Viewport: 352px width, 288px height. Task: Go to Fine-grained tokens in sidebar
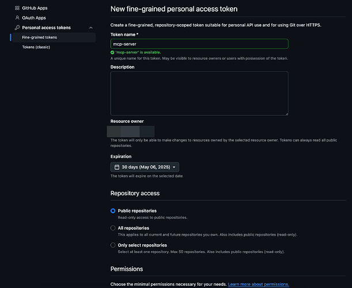click(x=39, y=37)
